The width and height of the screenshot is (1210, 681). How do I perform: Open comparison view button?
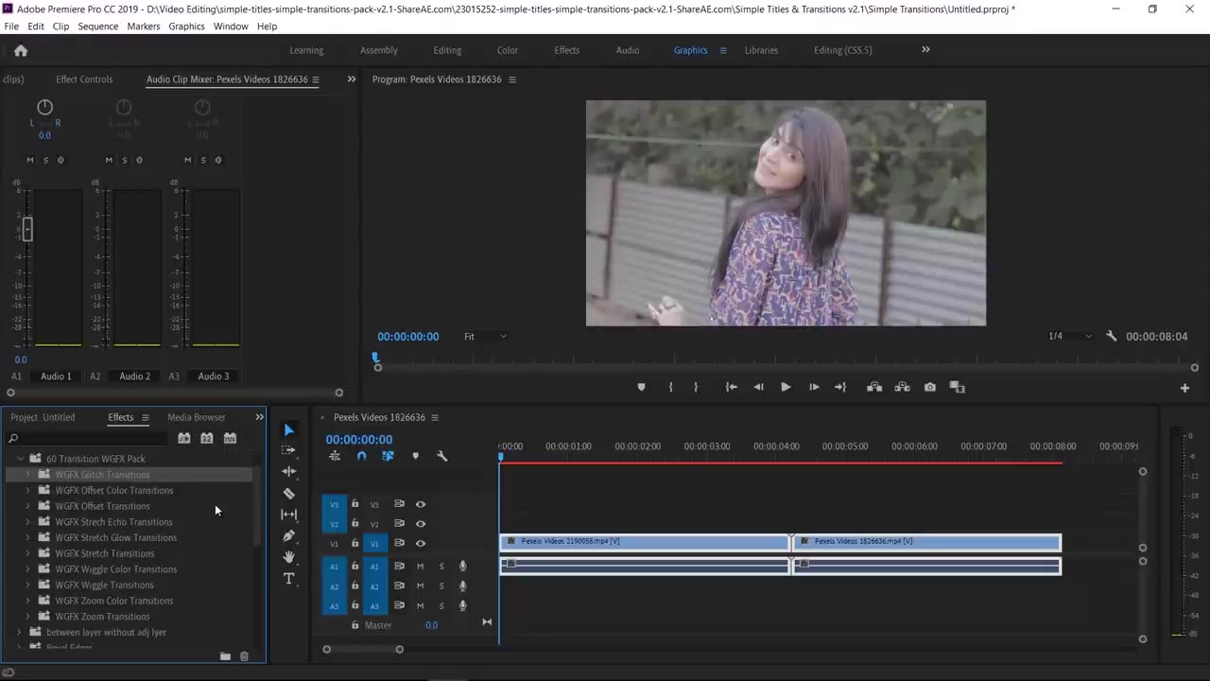957,387
